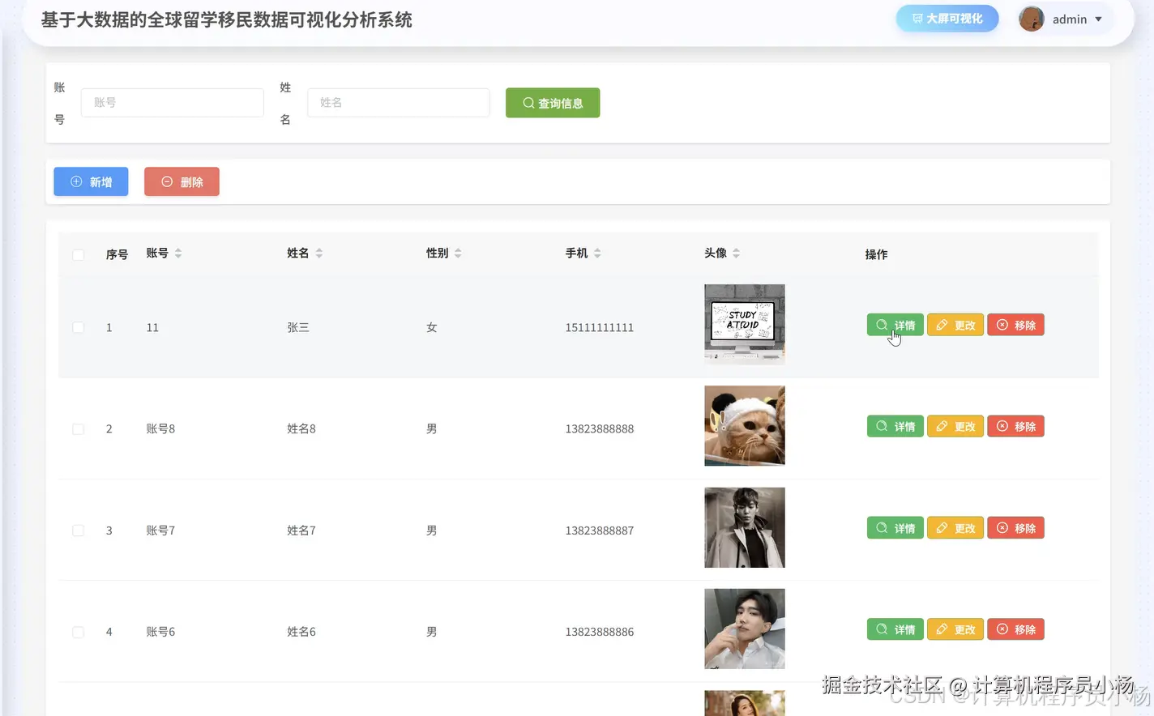Check the checkbox for row 1
Viewport: 1154px width, 716px height.
tap(79, 327)
